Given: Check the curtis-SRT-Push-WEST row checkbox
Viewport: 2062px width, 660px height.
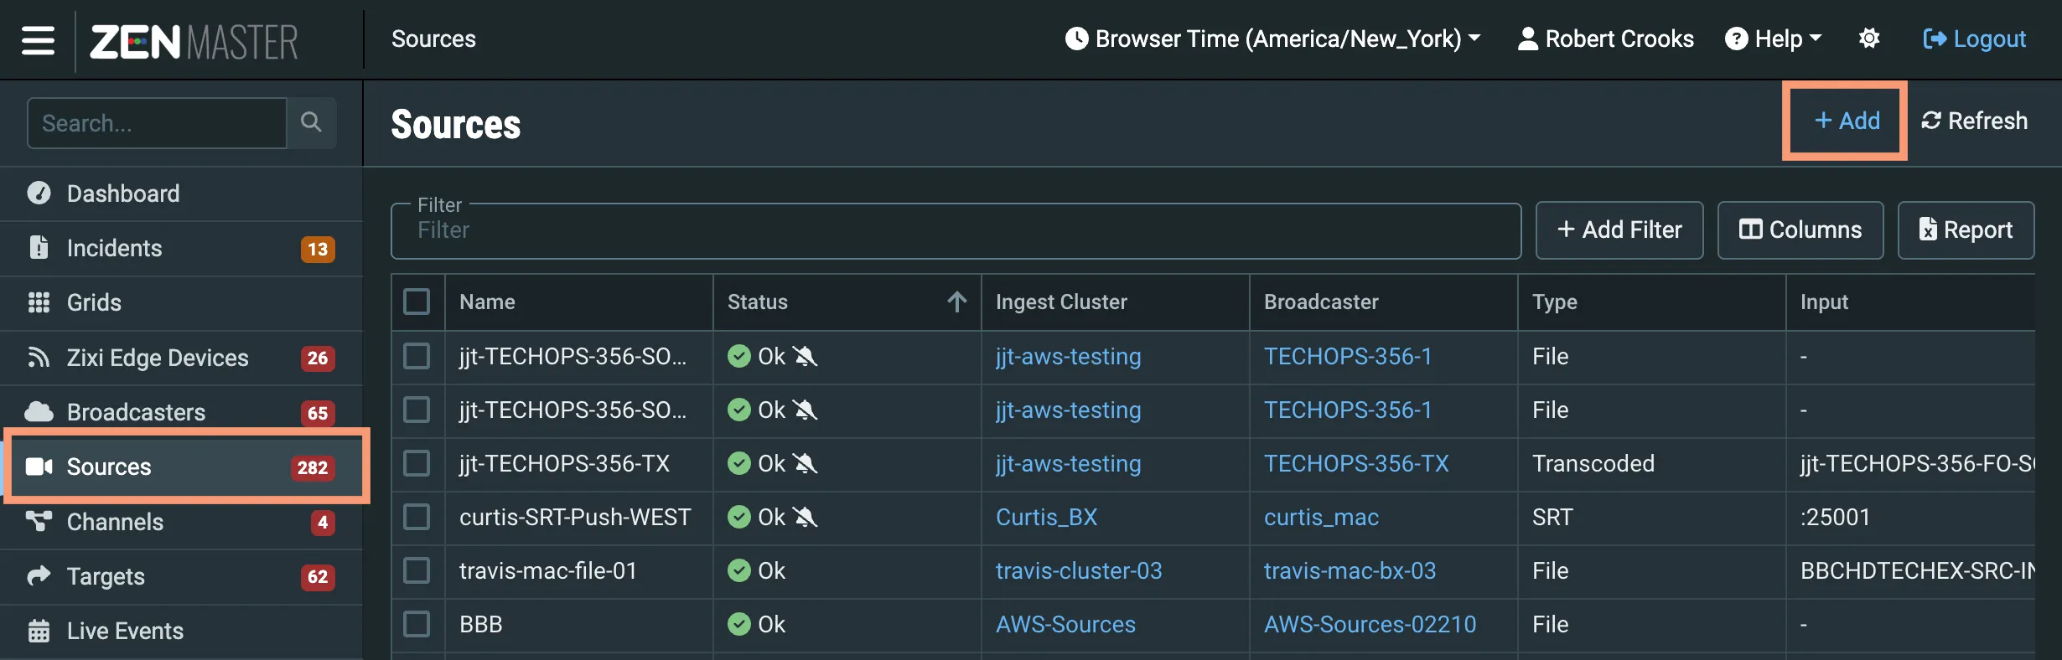Looking at the screenshot, I should click(417, 517).
